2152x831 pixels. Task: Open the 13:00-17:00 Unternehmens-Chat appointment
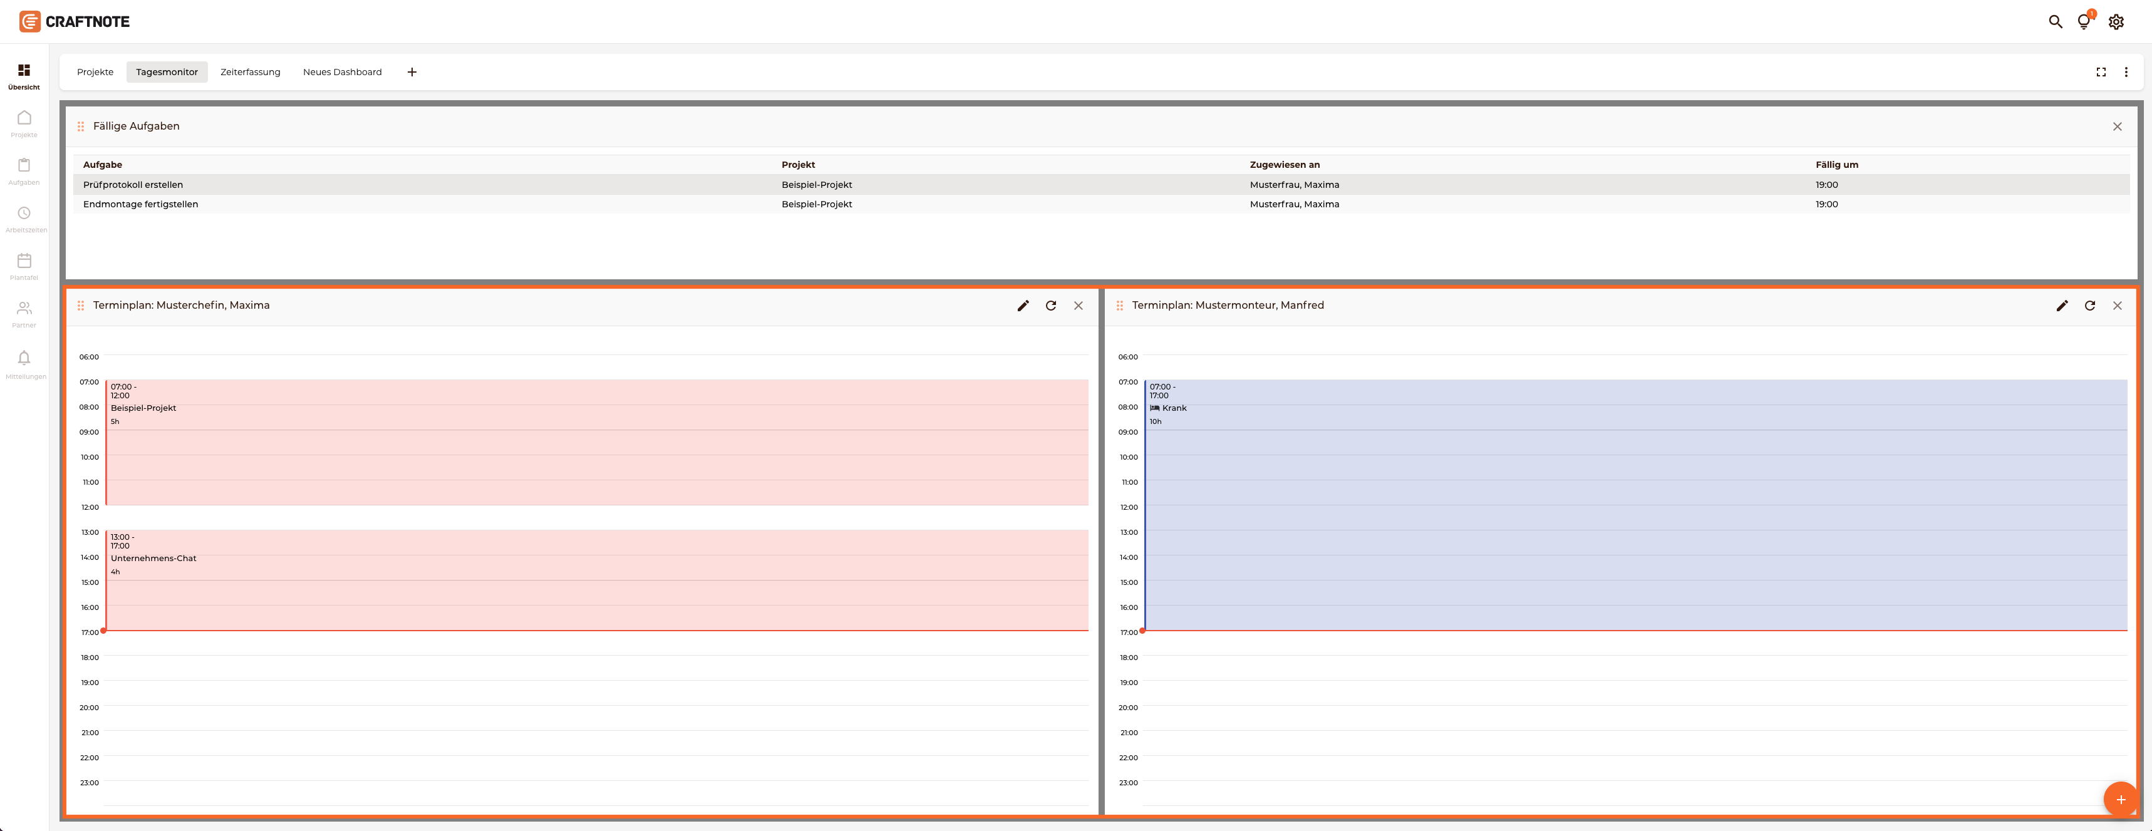(596, 581)
